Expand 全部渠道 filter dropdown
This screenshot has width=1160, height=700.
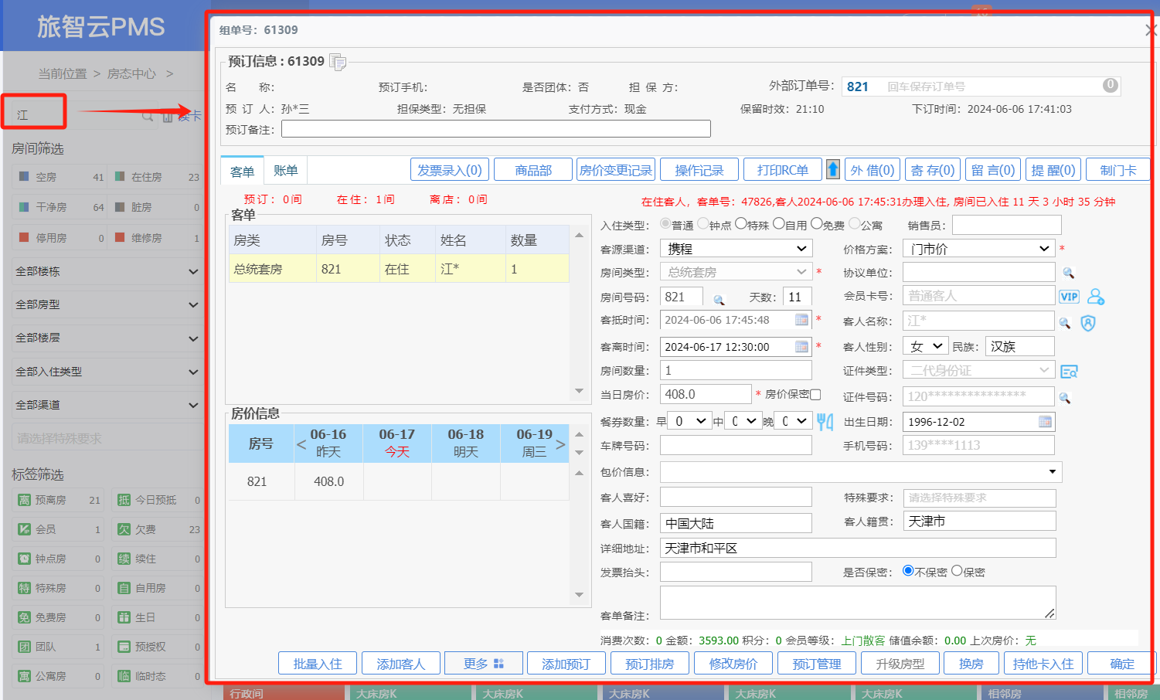(x=107, y=405)
